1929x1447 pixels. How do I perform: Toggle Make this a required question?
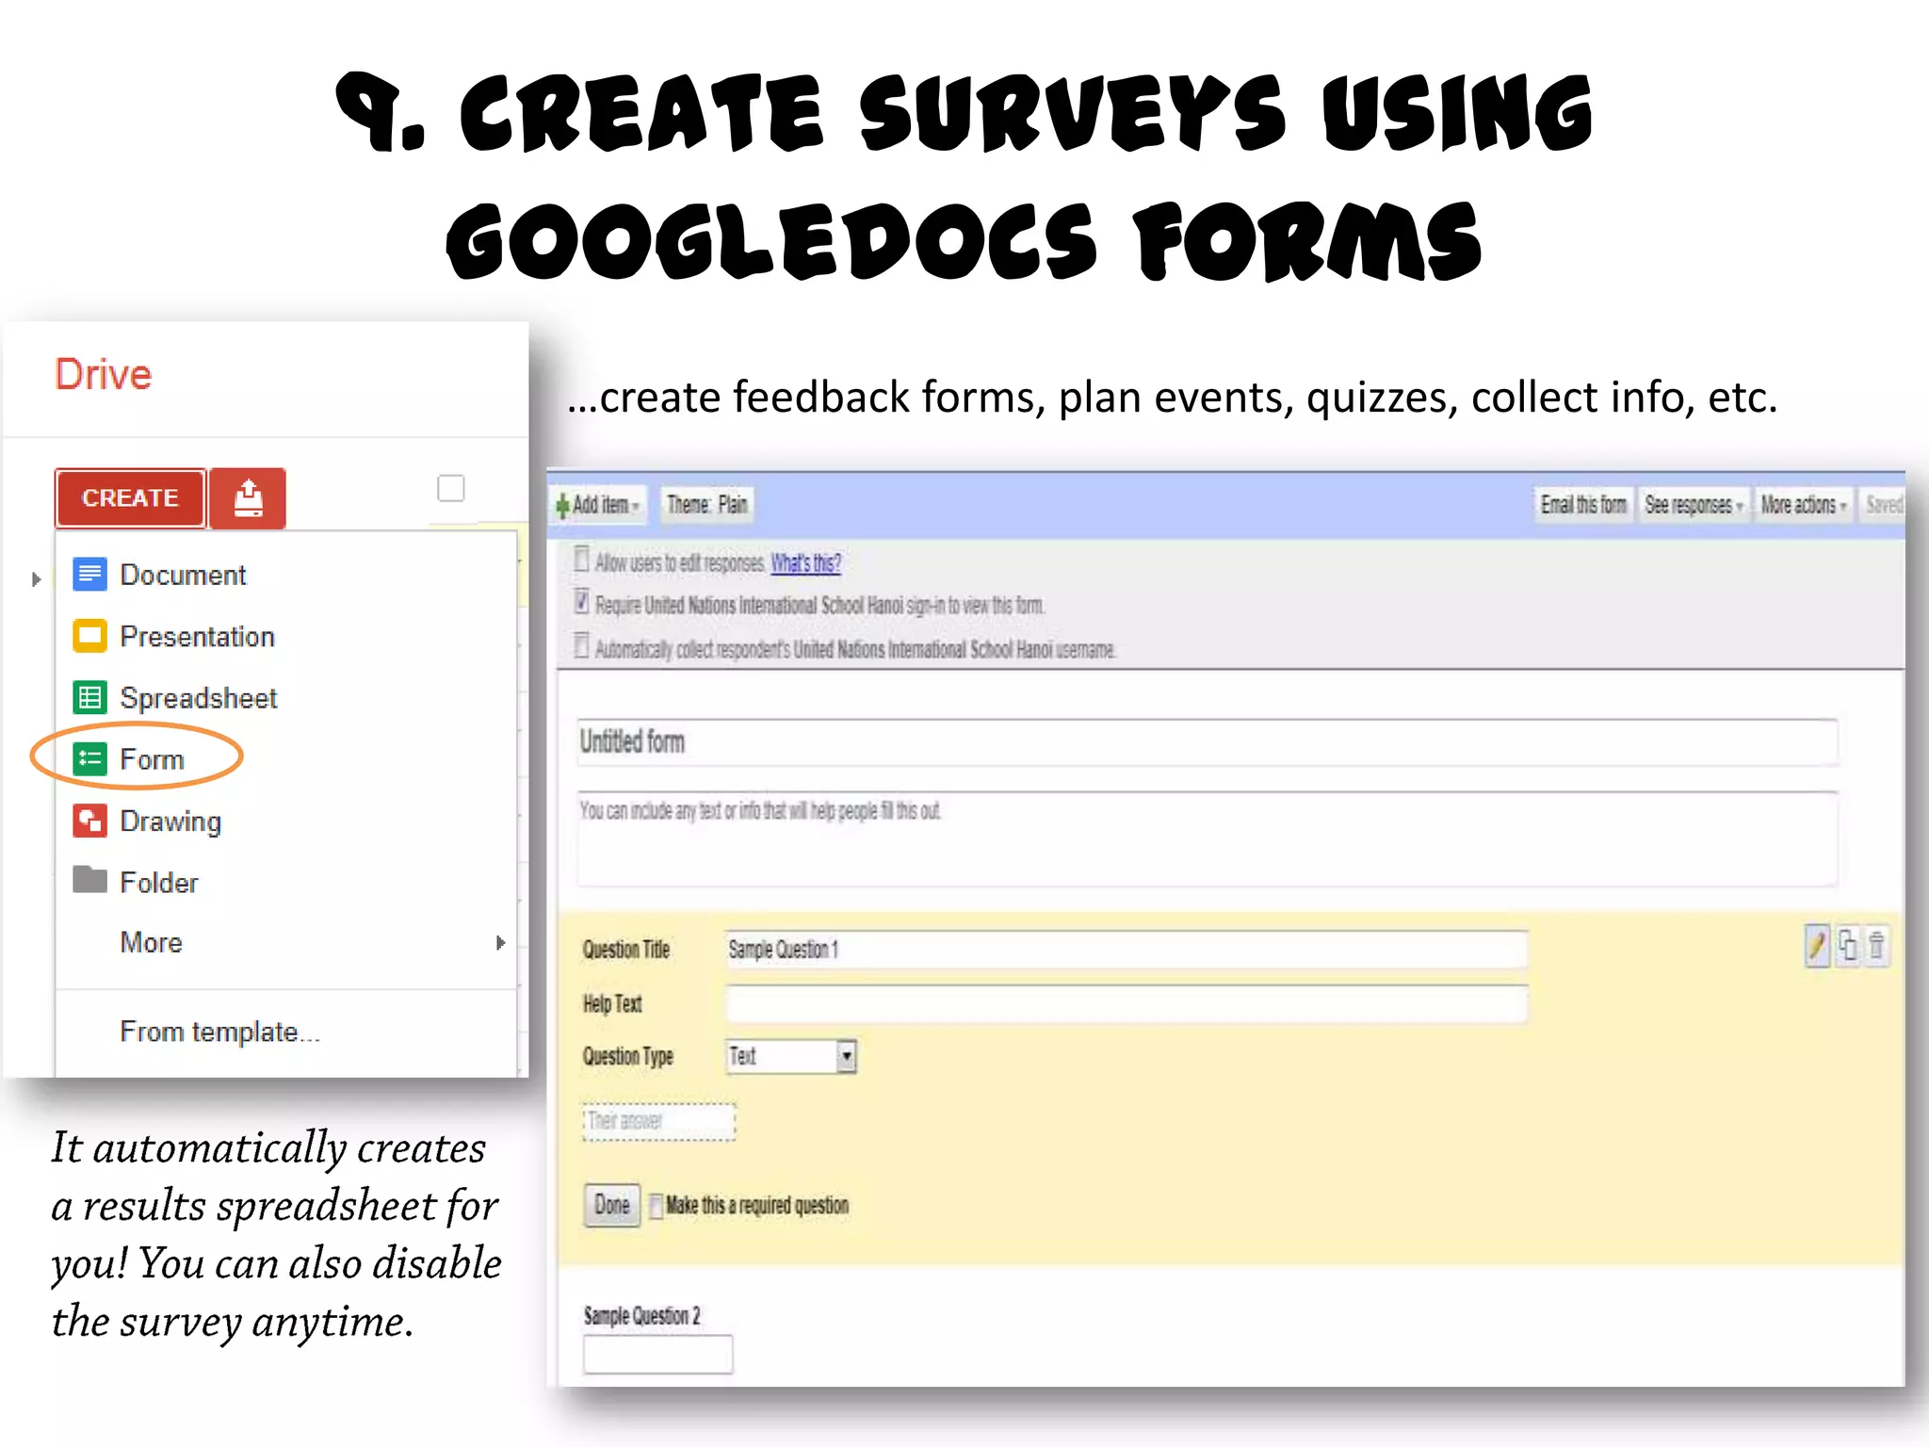(657, 1206)
